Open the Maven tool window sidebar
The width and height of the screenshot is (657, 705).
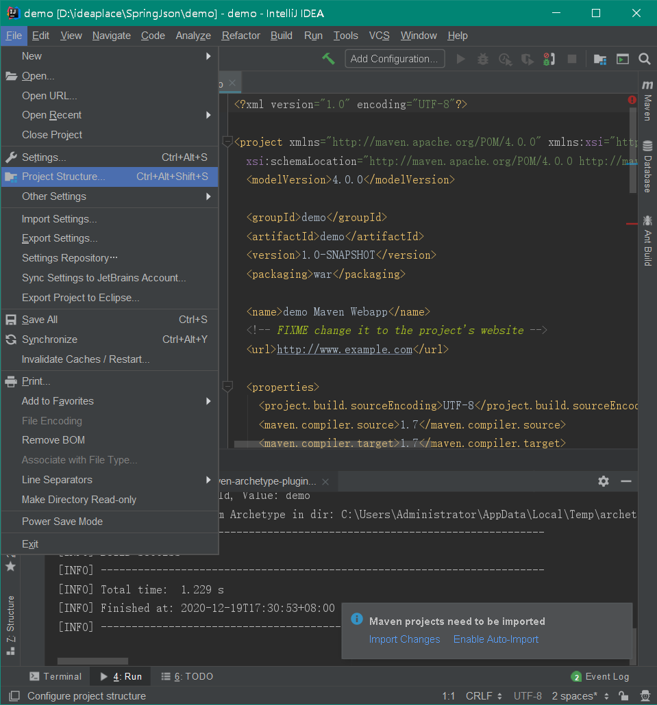point(647,101)
